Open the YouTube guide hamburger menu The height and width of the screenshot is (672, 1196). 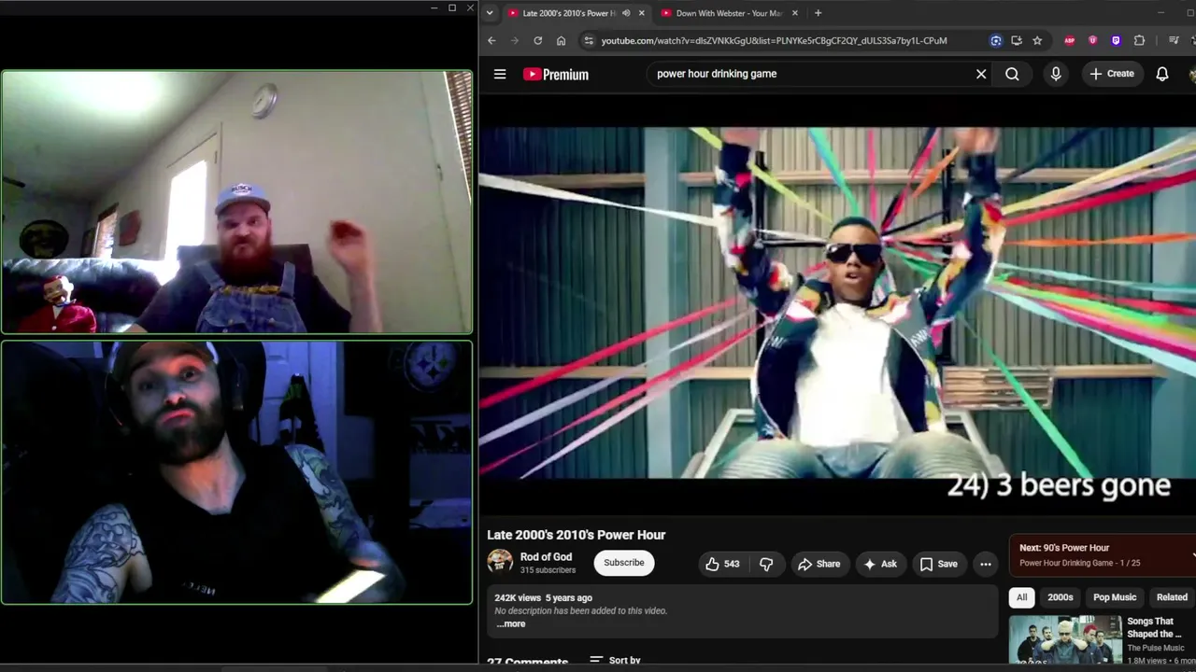[500, 74]
